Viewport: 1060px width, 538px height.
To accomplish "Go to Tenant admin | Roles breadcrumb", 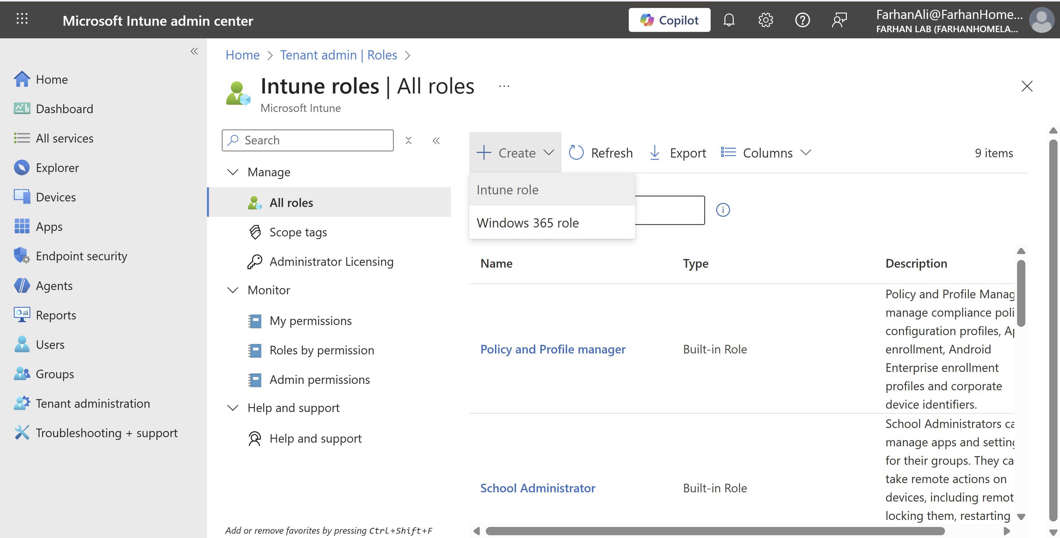I will click(x=338, y=55).
